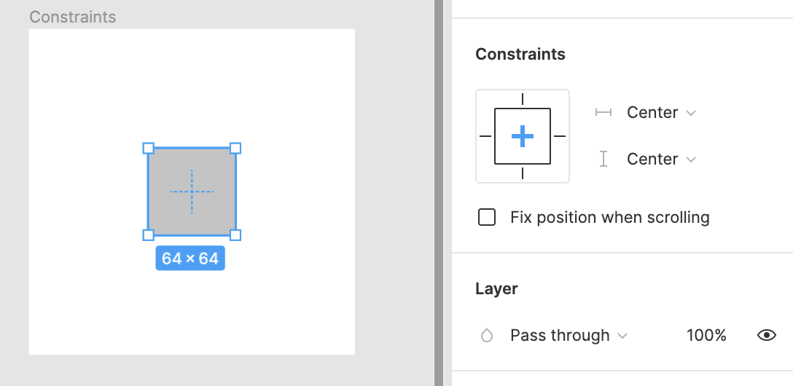Click the 64 × 64 size badge

190,258
